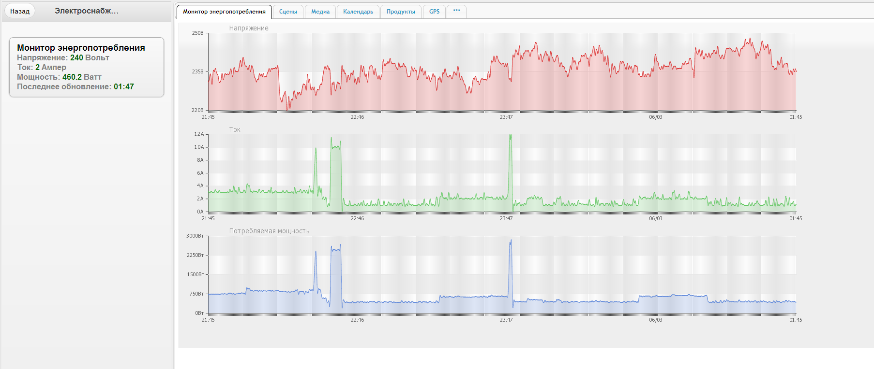
Task: Click the 22:46 label under voltage chart
Action: 357,117
